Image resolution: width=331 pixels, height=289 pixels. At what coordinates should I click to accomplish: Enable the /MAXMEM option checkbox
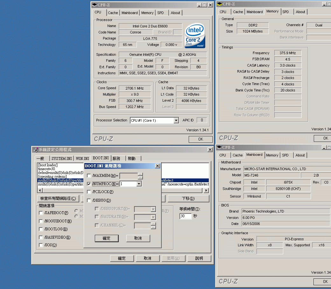tap(89, 176)
